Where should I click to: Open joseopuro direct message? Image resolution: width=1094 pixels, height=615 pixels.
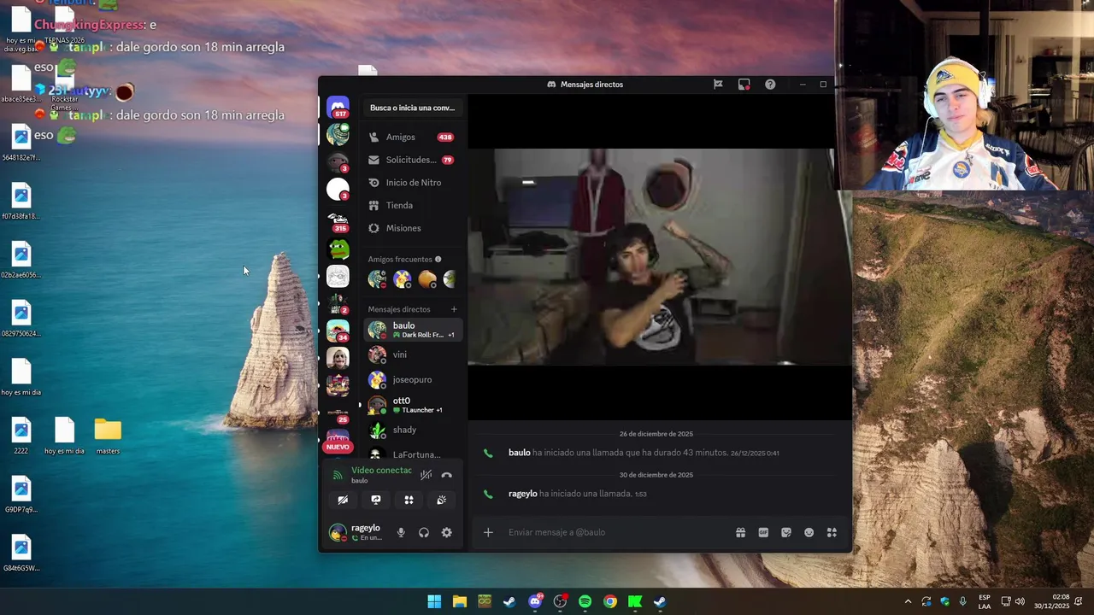point(414,379)
